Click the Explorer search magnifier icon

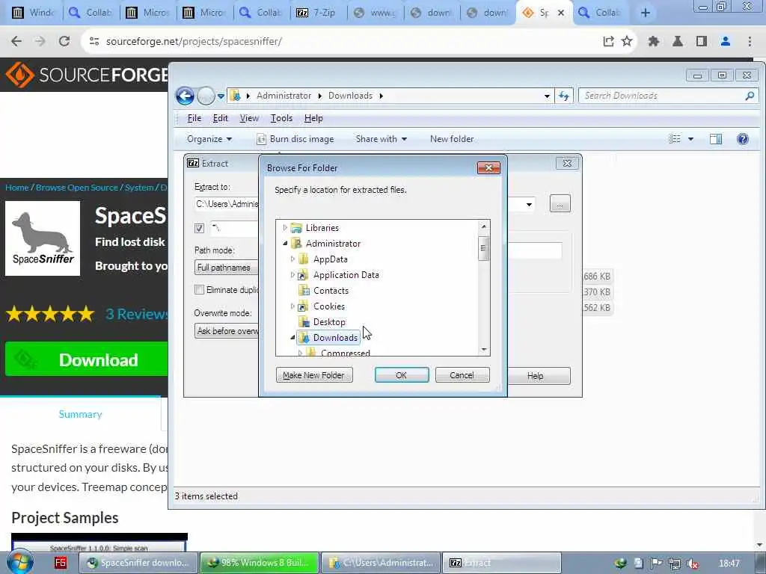pos(750,96)
